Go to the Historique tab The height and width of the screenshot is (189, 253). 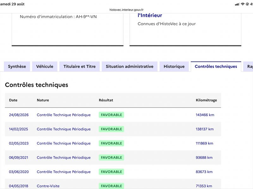click(174, 66)
